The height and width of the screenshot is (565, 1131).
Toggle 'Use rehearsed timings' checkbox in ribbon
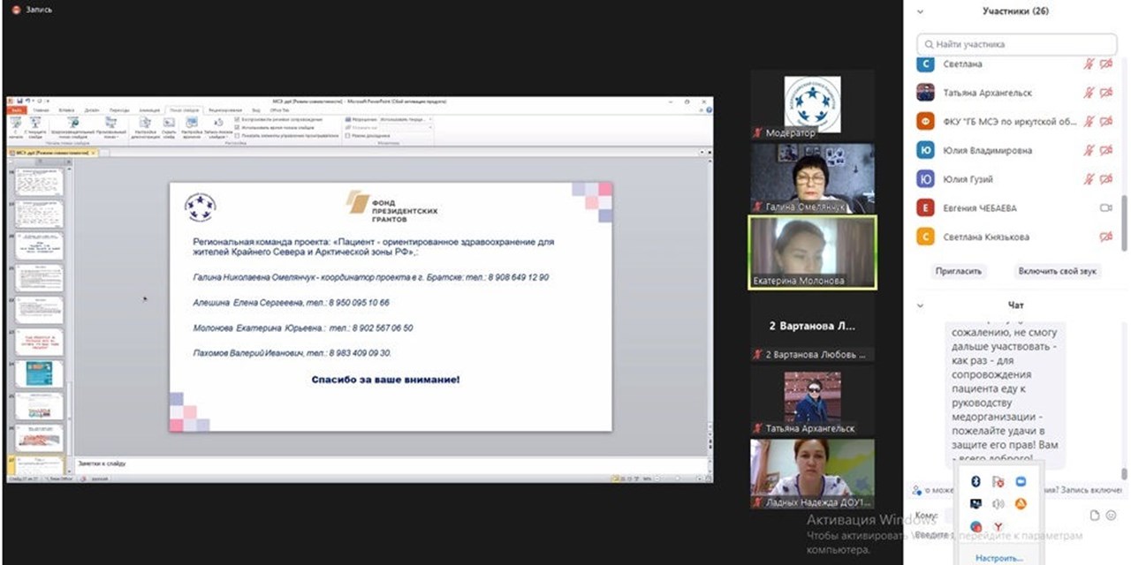(237, 127)
